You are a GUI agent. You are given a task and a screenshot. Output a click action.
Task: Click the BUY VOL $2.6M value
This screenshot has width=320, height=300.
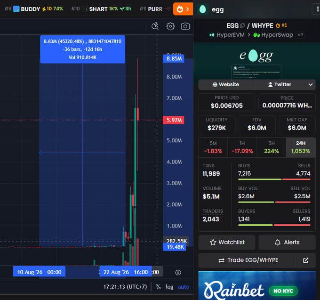click(246, 196)
